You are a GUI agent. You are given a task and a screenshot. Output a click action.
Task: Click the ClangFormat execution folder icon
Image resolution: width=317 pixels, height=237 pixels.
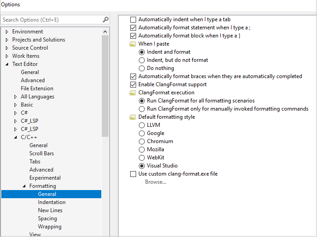pos(132,93)
